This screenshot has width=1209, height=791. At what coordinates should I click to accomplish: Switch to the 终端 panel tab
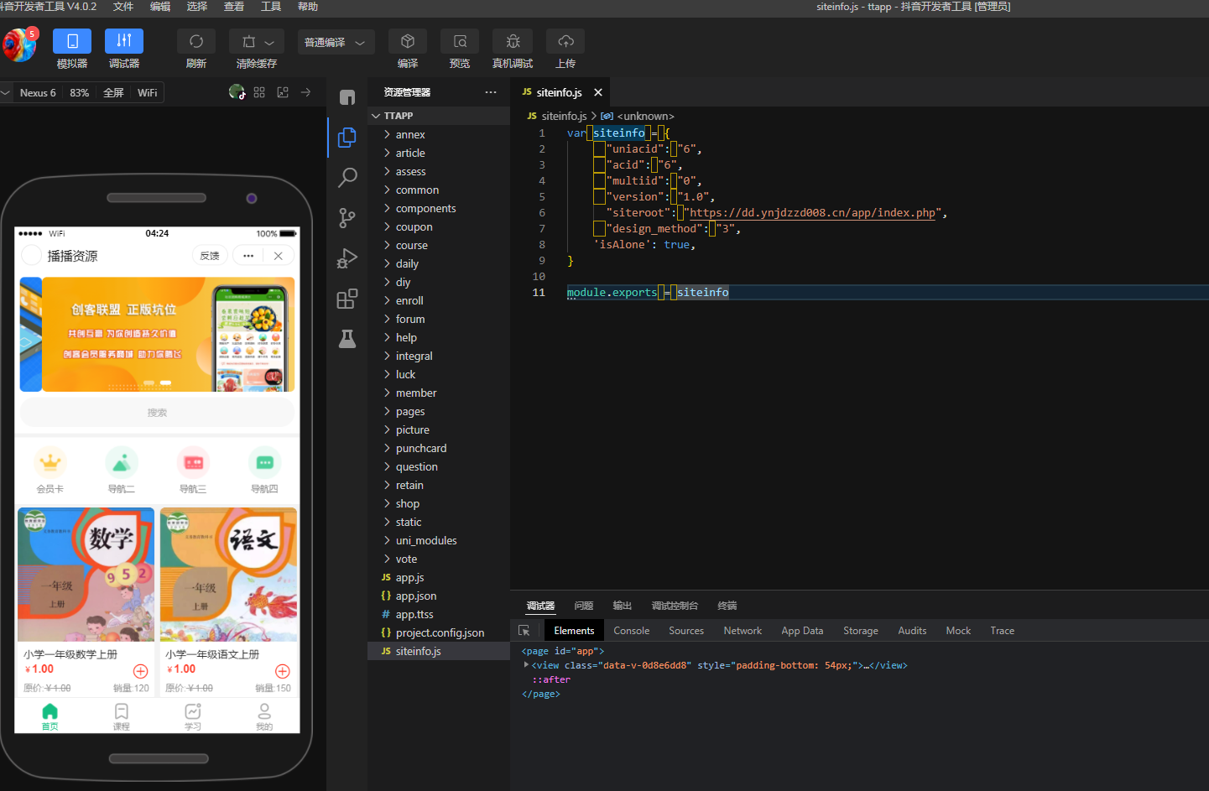click(x=727, y=606)
